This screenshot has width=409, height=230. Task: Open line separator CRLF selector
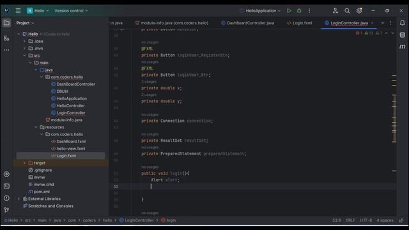click(350, 220)
